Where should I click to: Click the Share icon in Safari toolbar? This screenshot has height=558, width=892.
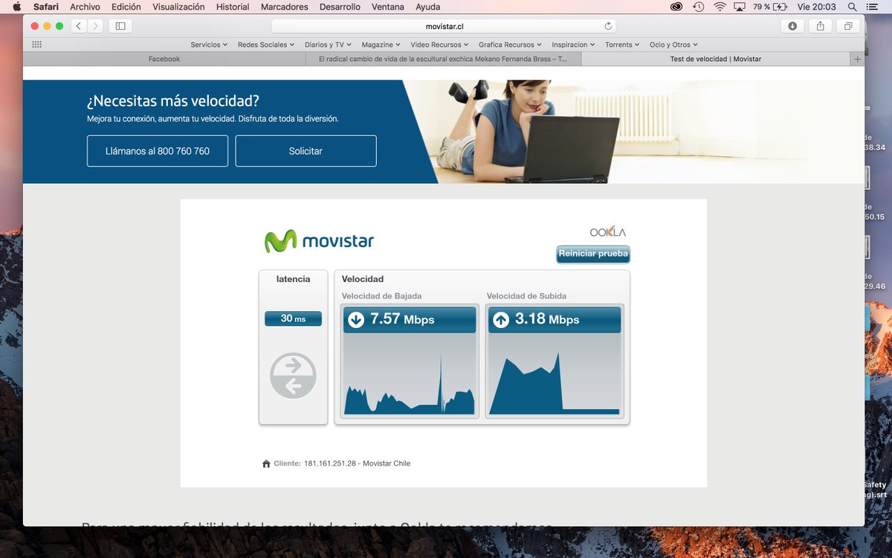820,26
